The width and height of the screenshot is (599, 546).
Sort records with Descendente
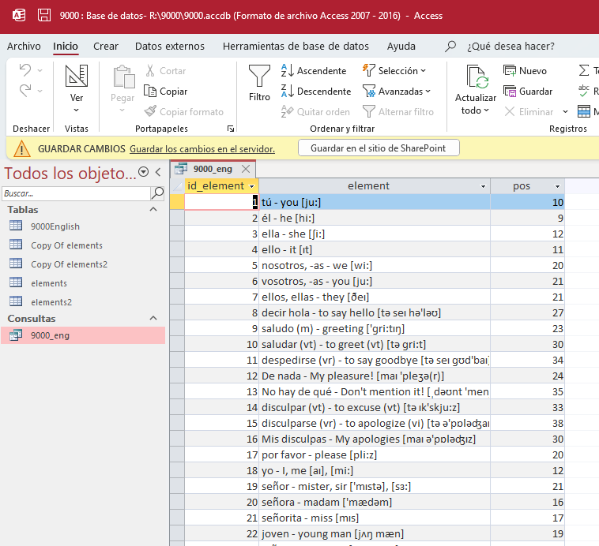tap(315, 92)
